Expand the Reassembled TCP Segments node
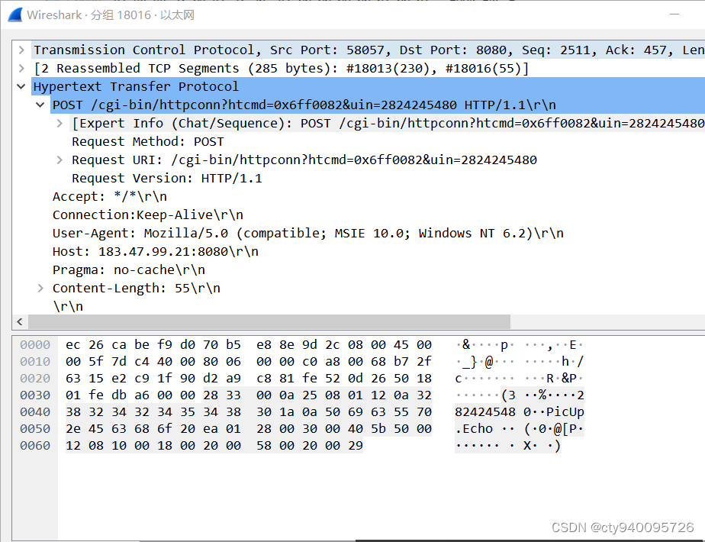Screen dimensions: 705x542 [21, 69]
